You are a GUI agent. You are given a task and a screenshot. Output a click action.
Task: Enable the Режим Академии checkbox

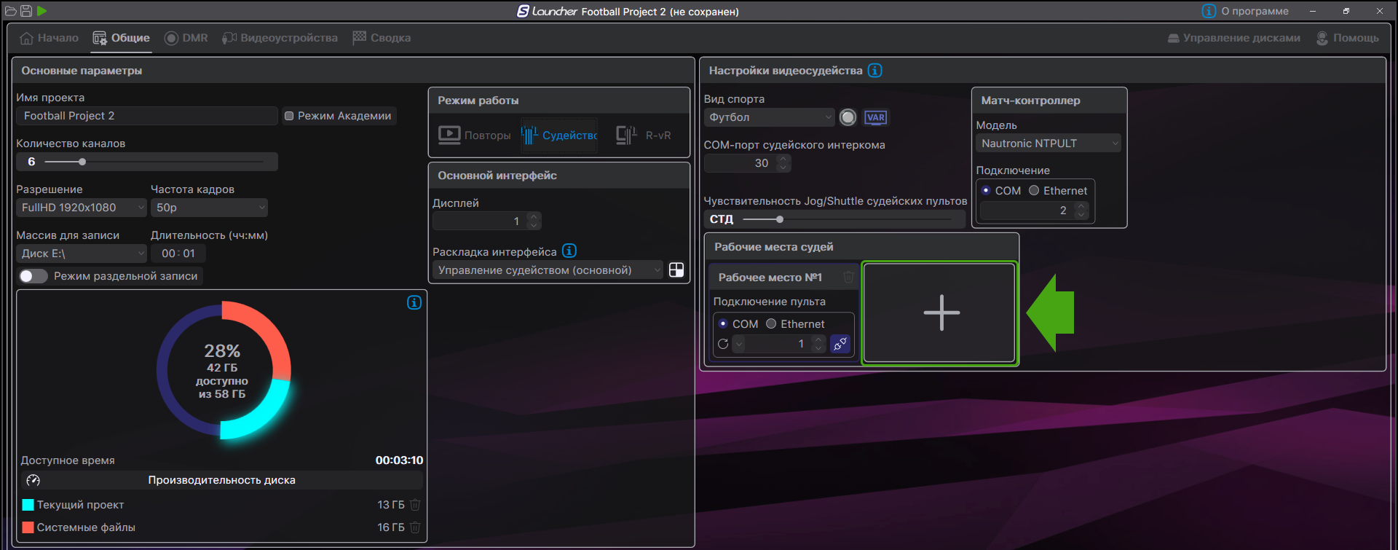point(289,116)
